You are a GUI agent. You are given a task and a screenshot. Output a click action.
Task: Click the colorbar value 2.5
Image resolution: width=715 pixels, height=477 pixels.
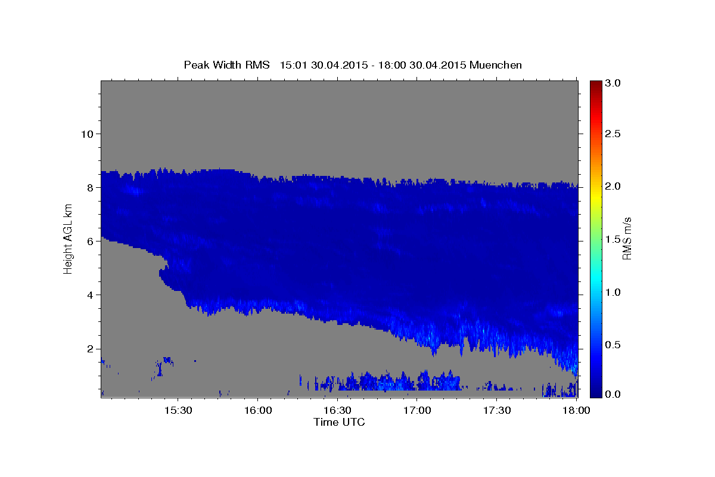tap(613, 134)
